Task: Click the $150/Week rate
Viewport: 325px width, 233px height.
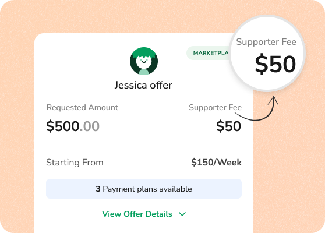Action: [x=217, y=163]
